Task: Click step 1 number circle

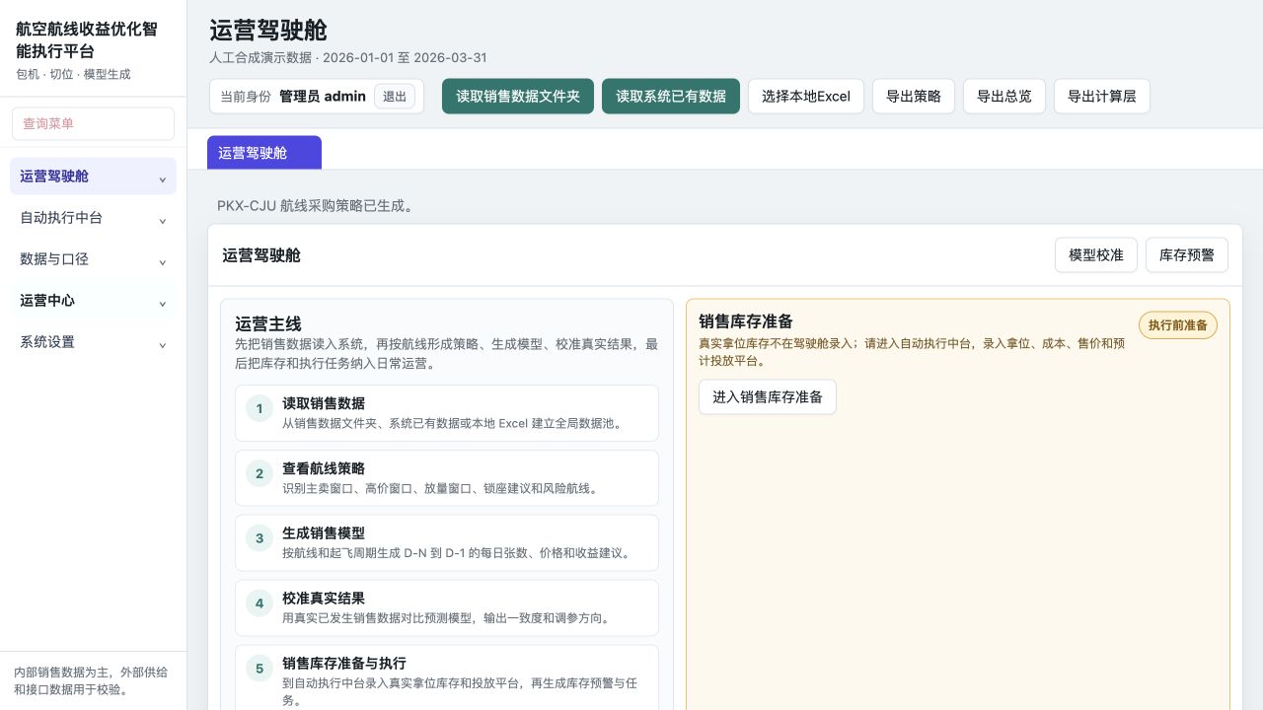Action: [260, 408]
